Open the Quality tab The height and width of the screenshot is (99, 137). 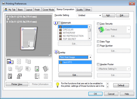click(x=80, y=10)
